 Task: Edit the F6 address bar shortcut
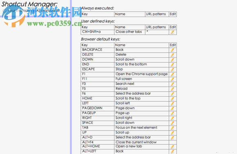(172, 94)
